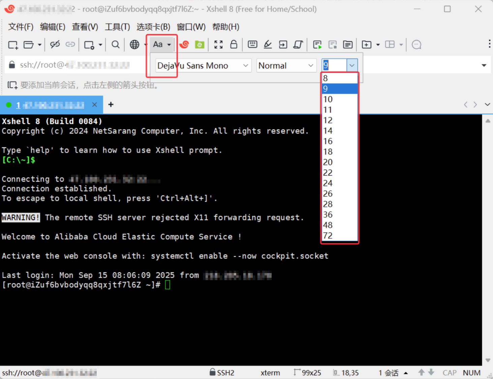Open the 帮助(H) menu

[x=226, y=27]
